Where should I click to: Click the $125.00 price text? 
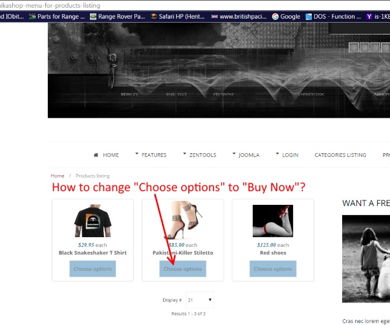266,245
